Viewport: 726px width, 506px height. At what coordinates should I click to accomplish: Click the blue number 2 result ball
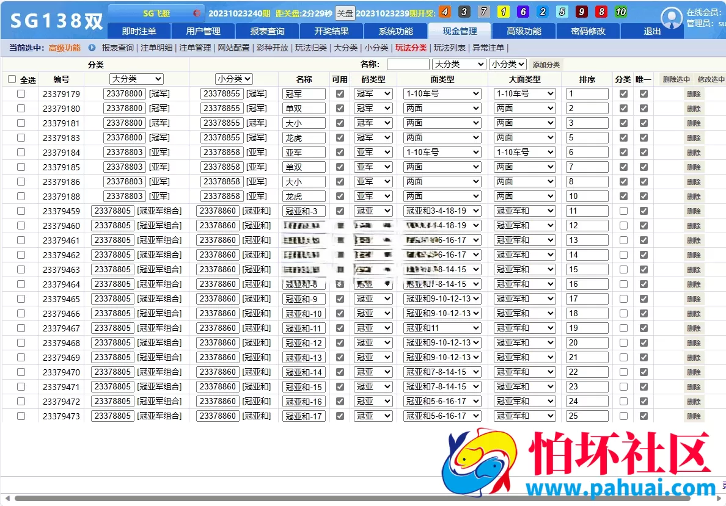tap(543, 12)
